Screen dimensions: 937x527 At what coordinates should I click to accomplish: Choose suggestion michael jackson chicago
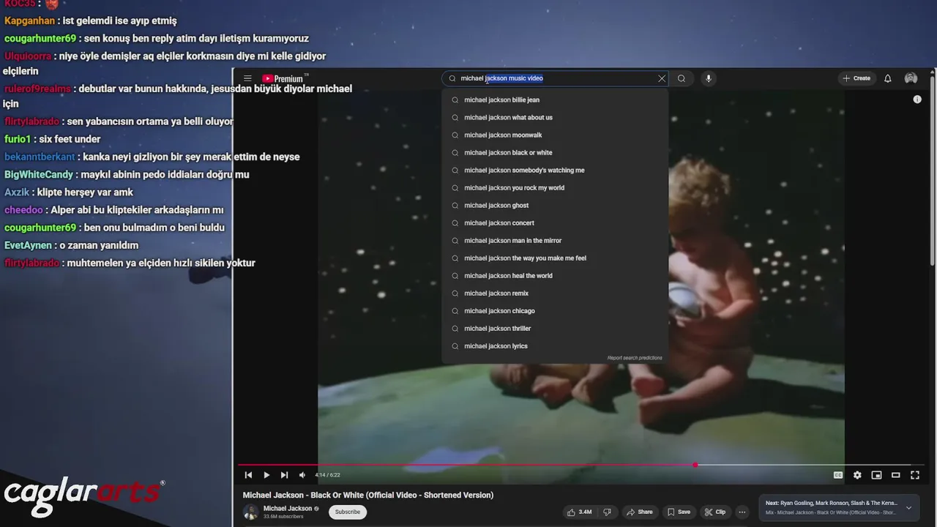(555, 310)
